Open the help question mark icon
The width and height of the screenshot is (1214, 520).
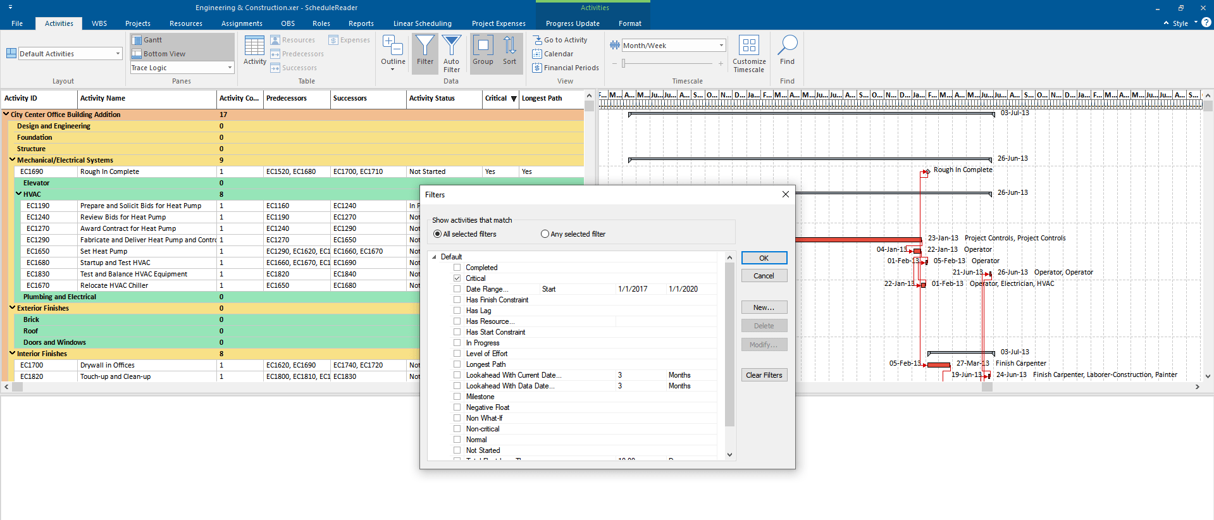(x=1206, y=23)
